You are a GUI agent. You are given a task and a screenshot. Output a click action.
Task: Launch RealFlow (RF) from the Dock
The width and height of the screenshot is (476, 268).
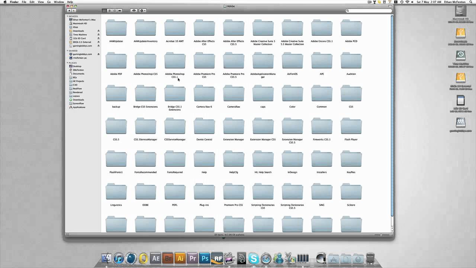click(217, 258)
